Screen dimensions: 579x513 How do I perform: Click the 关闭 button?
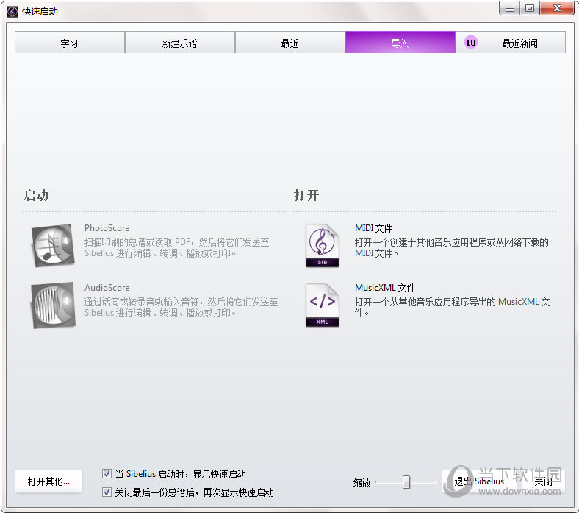click(x=543, y=481)
